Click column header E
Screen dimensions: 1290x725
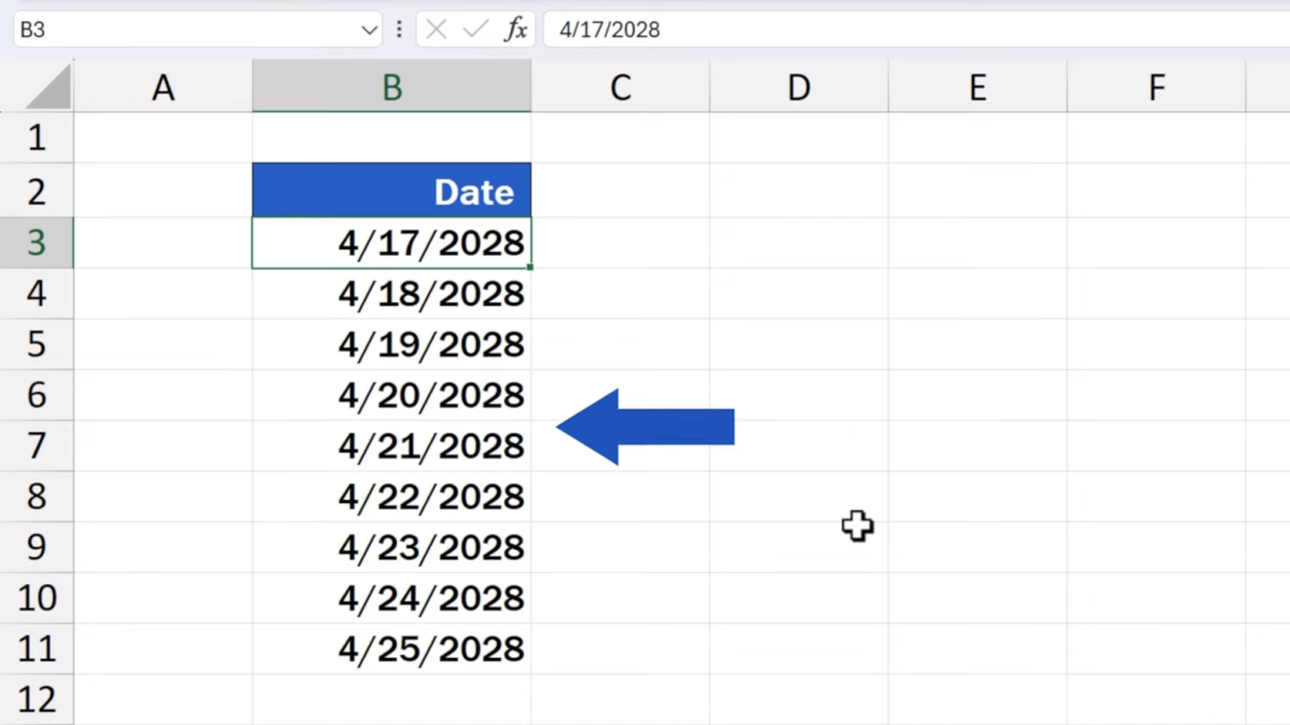click(977, 86)
